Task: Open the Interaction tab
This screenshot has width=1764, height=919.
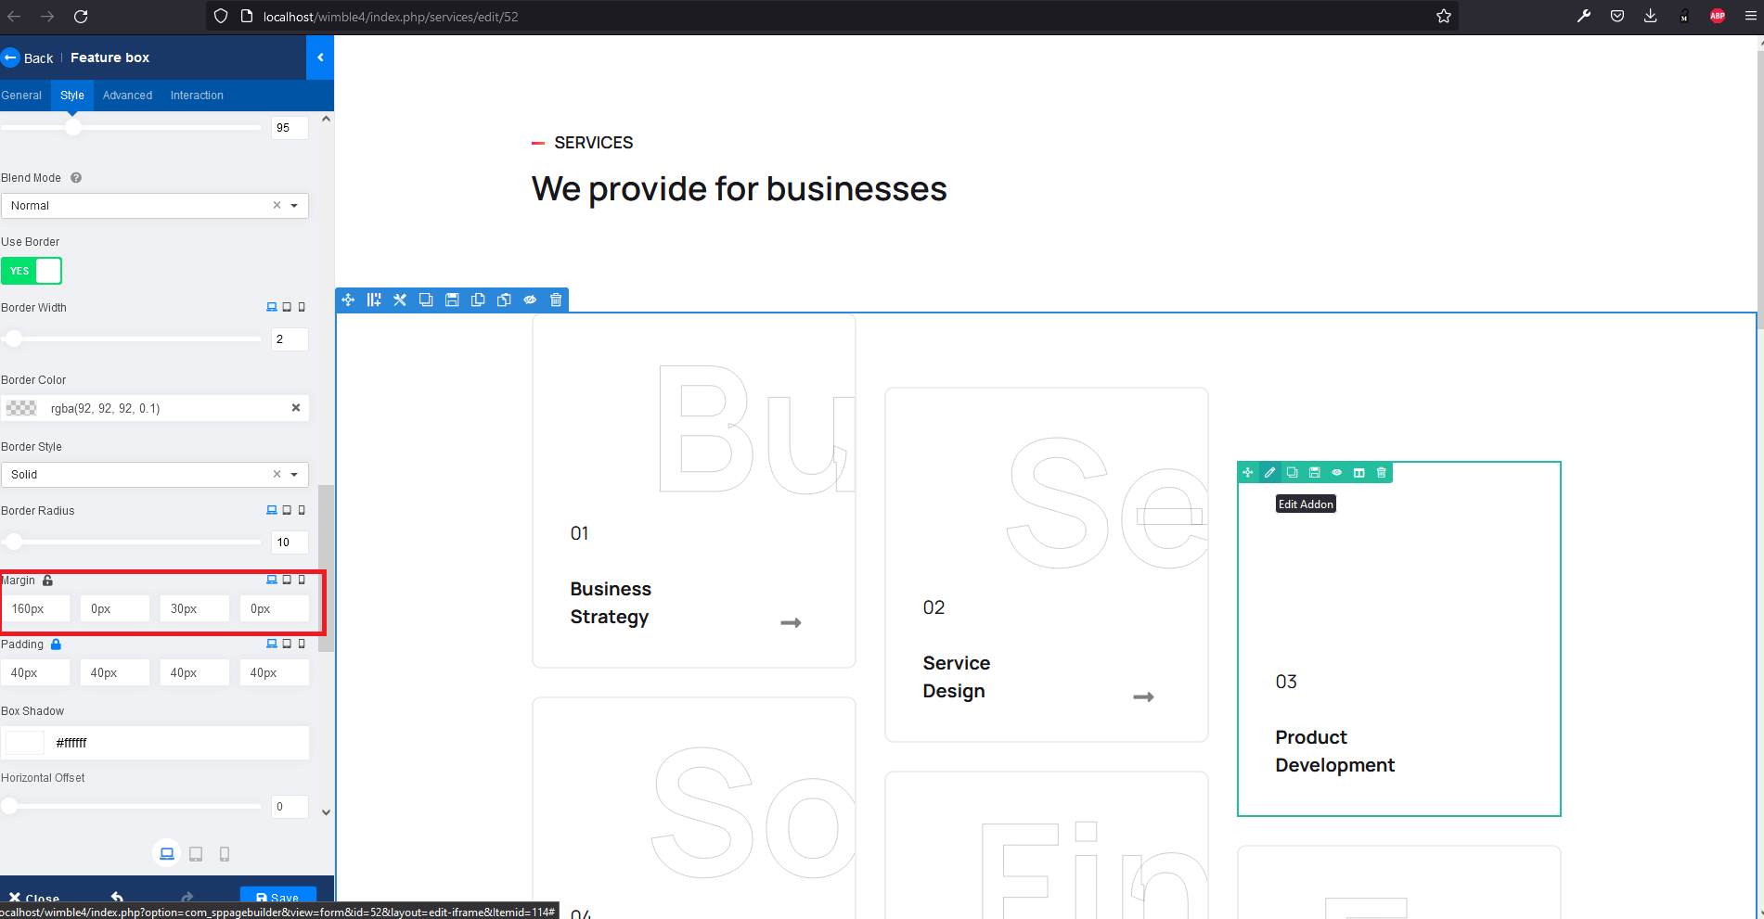Action: tap(196, 95)
